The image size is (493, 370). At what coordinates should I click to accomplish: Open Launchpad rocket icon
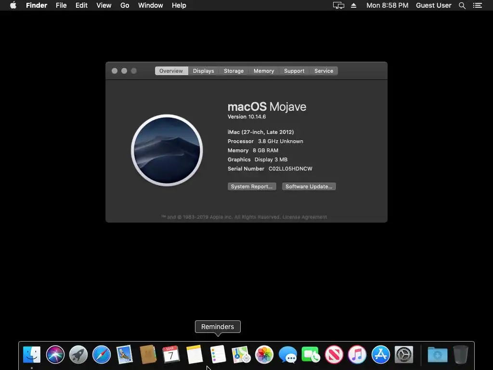[x=78, y=355]
